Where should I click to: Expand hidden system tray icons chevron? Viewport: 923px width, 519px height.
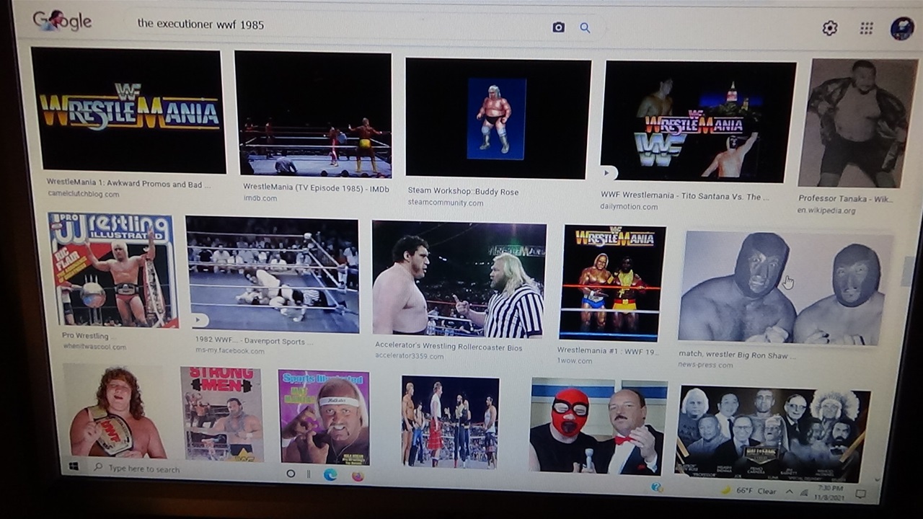tap(789, 492)
